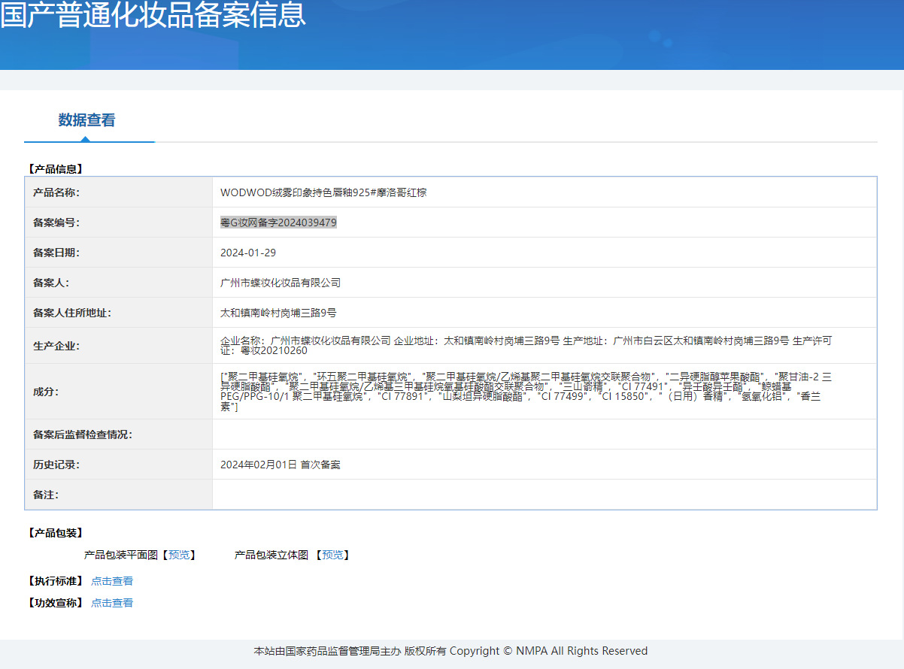Click the 【功效宣称】 label

point(54,603)
